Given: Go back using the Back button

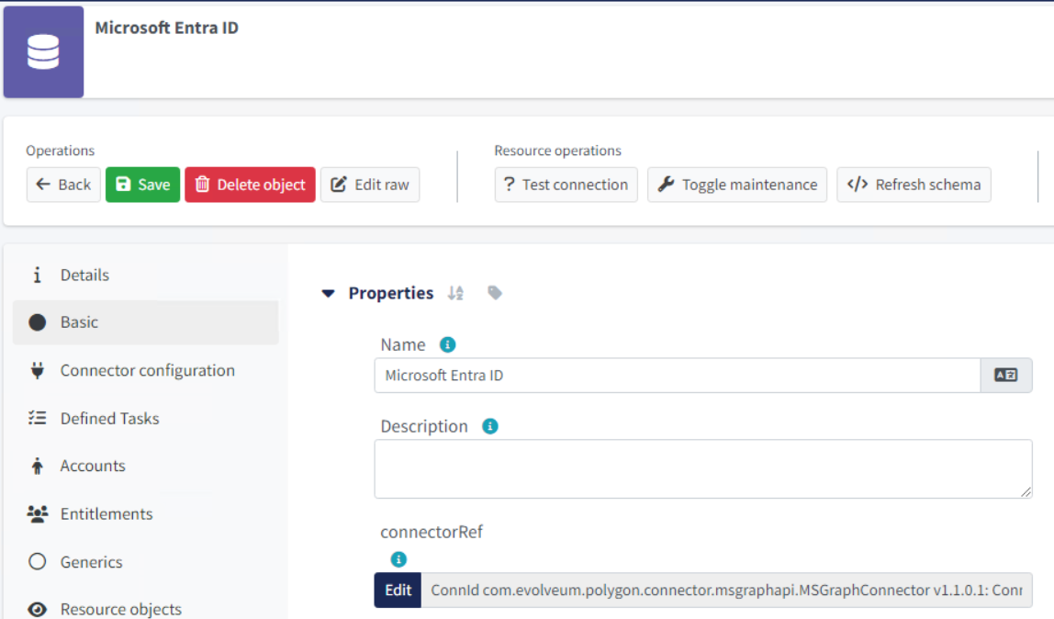Looking at the screenshot, I should click(63, 185).
